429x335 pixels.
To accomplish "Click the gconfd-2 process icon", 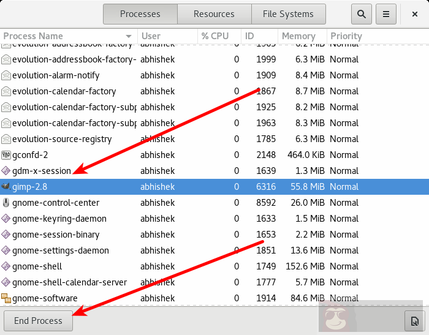I will (6, 155).
